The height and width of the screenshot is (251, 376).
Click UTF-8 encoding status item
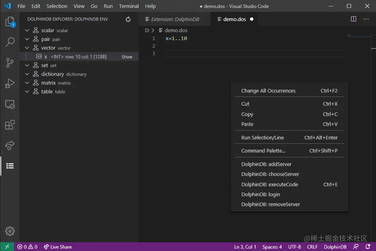click(x=295, y=247)
